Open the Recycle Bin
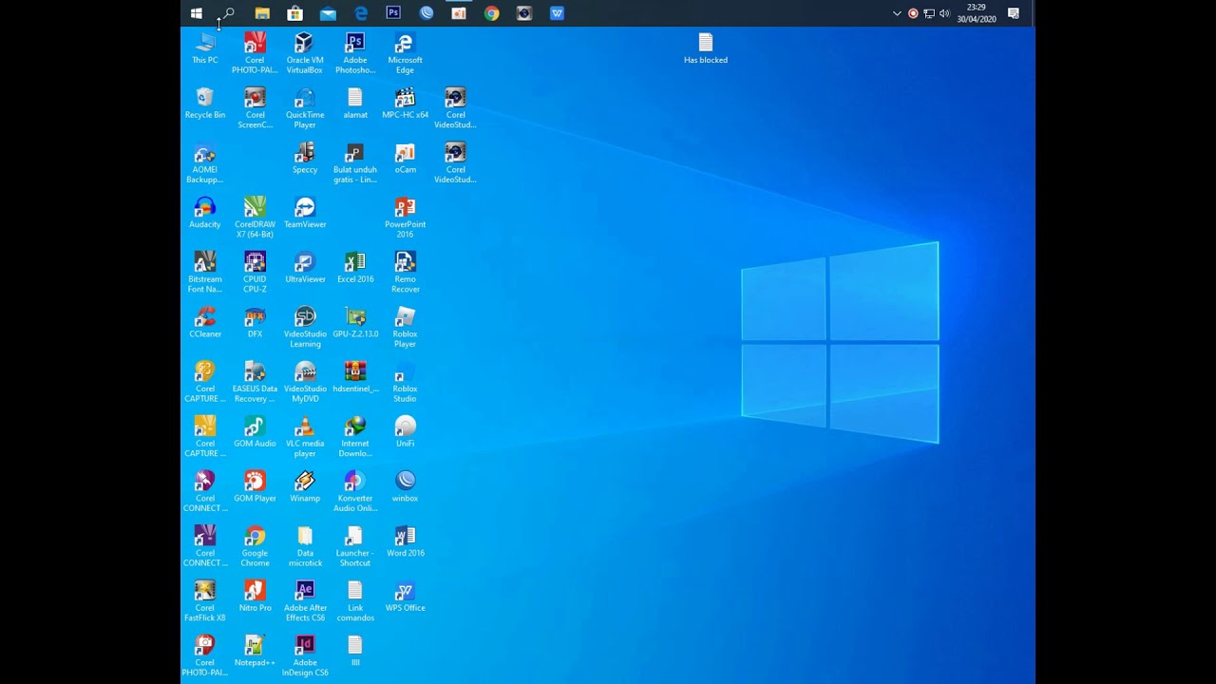This screenshot has height=684, width=1216. (x=205, y=104)
